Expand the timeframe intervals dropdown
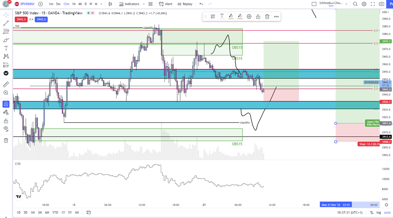This screenshot has width=393, height=218. pyautogui.click(x=102, y=4)
